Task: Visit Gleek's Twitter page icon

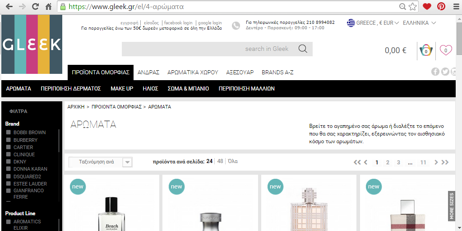Action: [445, 72]
